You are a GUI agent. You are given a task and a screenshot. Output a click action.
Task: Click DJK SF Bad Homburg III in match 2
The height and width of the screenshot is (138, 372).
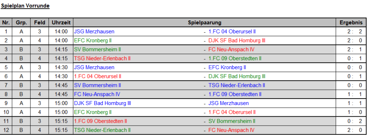click(237, 41)
